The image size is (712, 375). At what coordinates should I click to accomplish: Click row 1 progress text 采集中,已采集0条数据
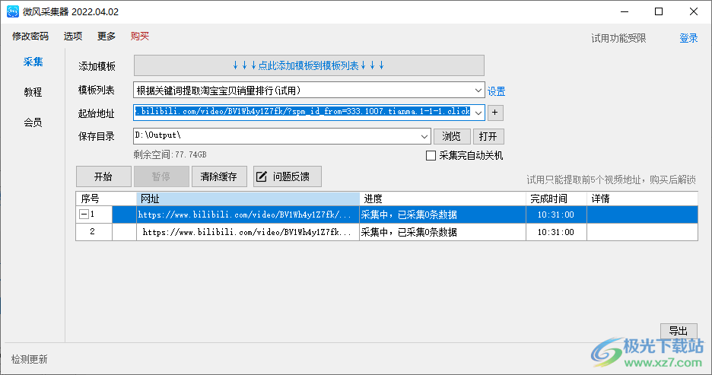(409, 215)
